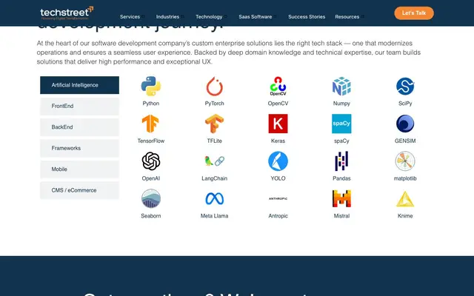Click the Antropic text label
Screen dimensions: 474x296
click(x=278, y=216)
